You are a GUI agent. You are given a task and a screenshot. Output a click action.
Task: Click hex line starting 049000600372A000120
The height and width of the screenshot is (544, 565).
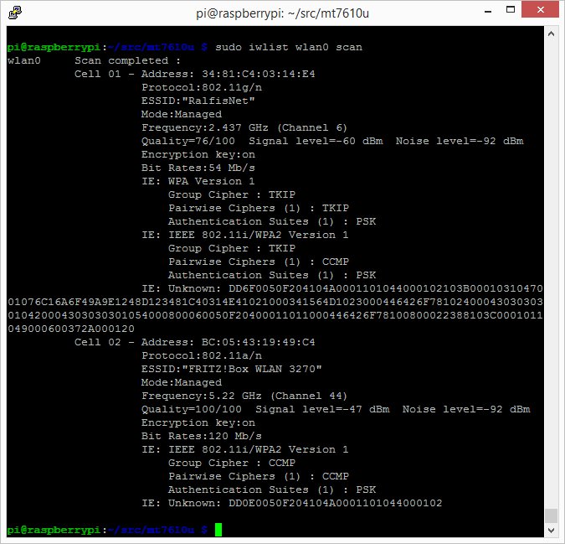tap(71, 329)
